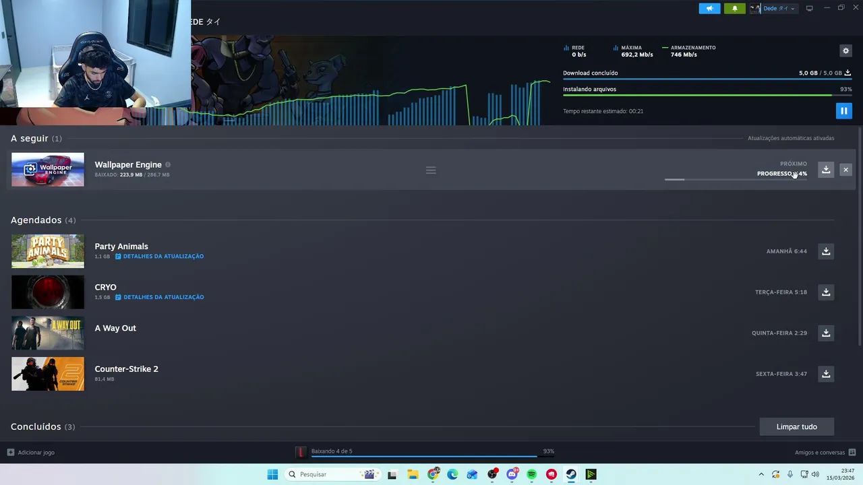Click the info icon next to Wallpaper Engine
Image resolution: width=863 pixels, height=485 pixels.
(x=168, y=164)
